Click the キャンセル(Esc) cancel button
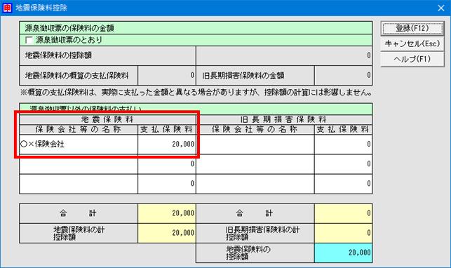This screenshot has width=451, height=268. click(412, 43)
